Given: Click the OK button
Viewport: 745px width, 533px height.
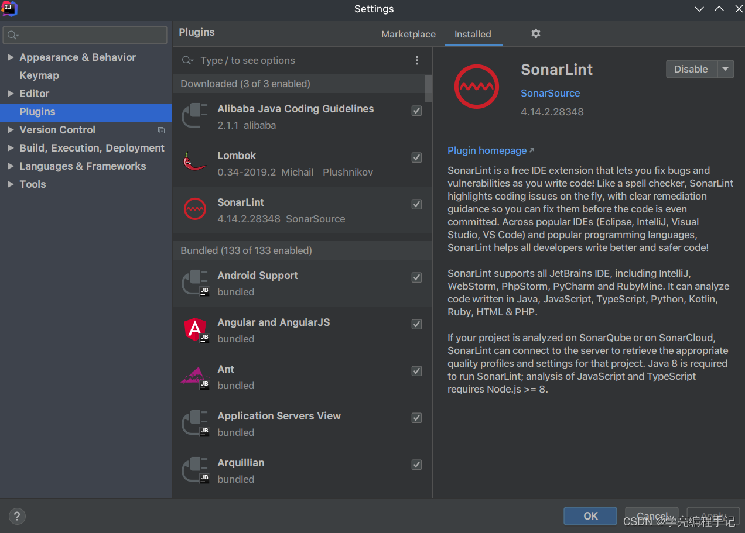Looking at the screenshot, I should [590, 516].
